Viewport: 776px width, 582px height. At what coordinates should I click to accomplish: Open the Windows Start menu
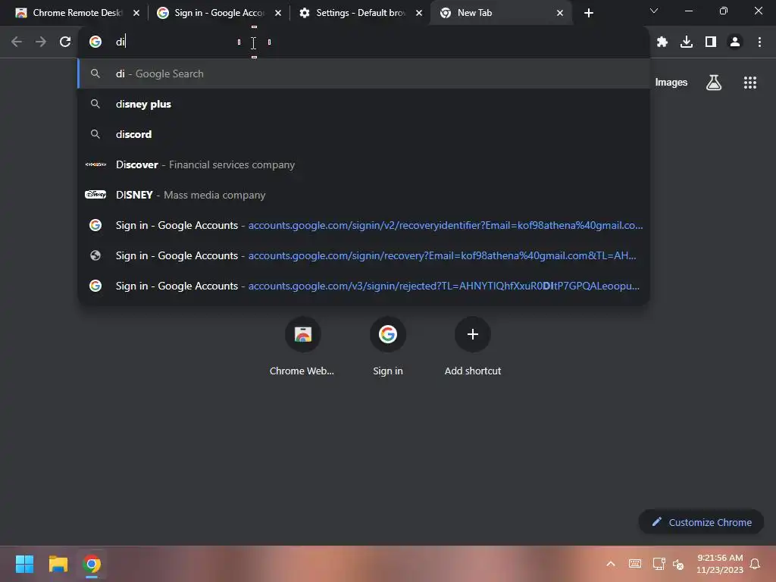[x=24, y=564]
